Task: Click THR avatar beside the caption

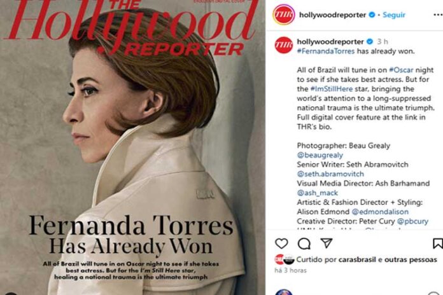Action: (284, 45)
